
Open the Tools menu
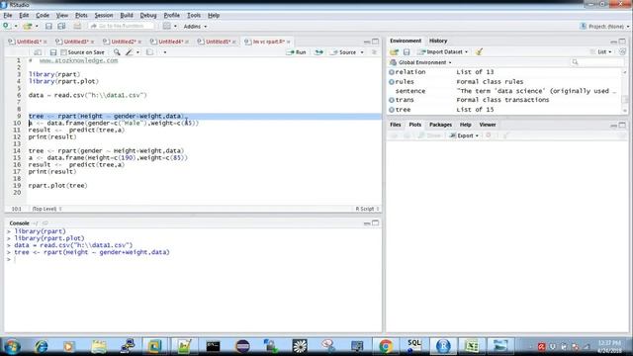(x=194, y=16)
